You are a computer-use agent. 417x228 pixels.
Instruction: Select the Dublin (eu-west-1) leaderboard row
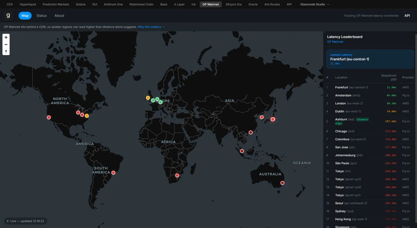coord(370,111)
